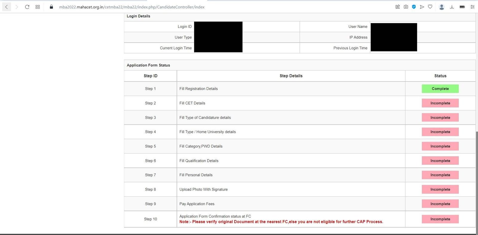This screenshot has width=478, height=235.
Task: Click the 'Step Details' column header
Action: 291,76
